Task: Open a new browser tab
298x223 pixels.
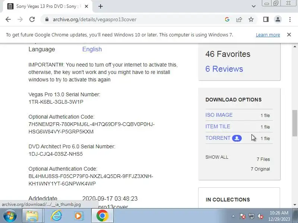Action: (x=101, y=6)
